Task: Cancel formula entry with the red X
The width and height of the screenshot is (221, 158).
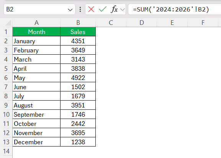Action: click(91, 10)
